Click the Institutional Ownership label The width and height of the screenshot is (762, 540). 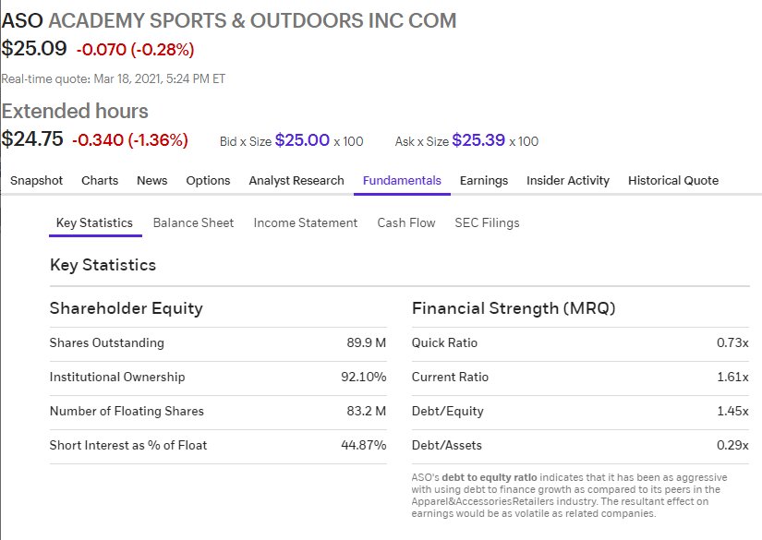click(117, 378)
